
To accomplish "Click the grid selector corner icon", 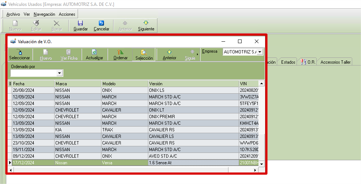I will coord(10,83).
